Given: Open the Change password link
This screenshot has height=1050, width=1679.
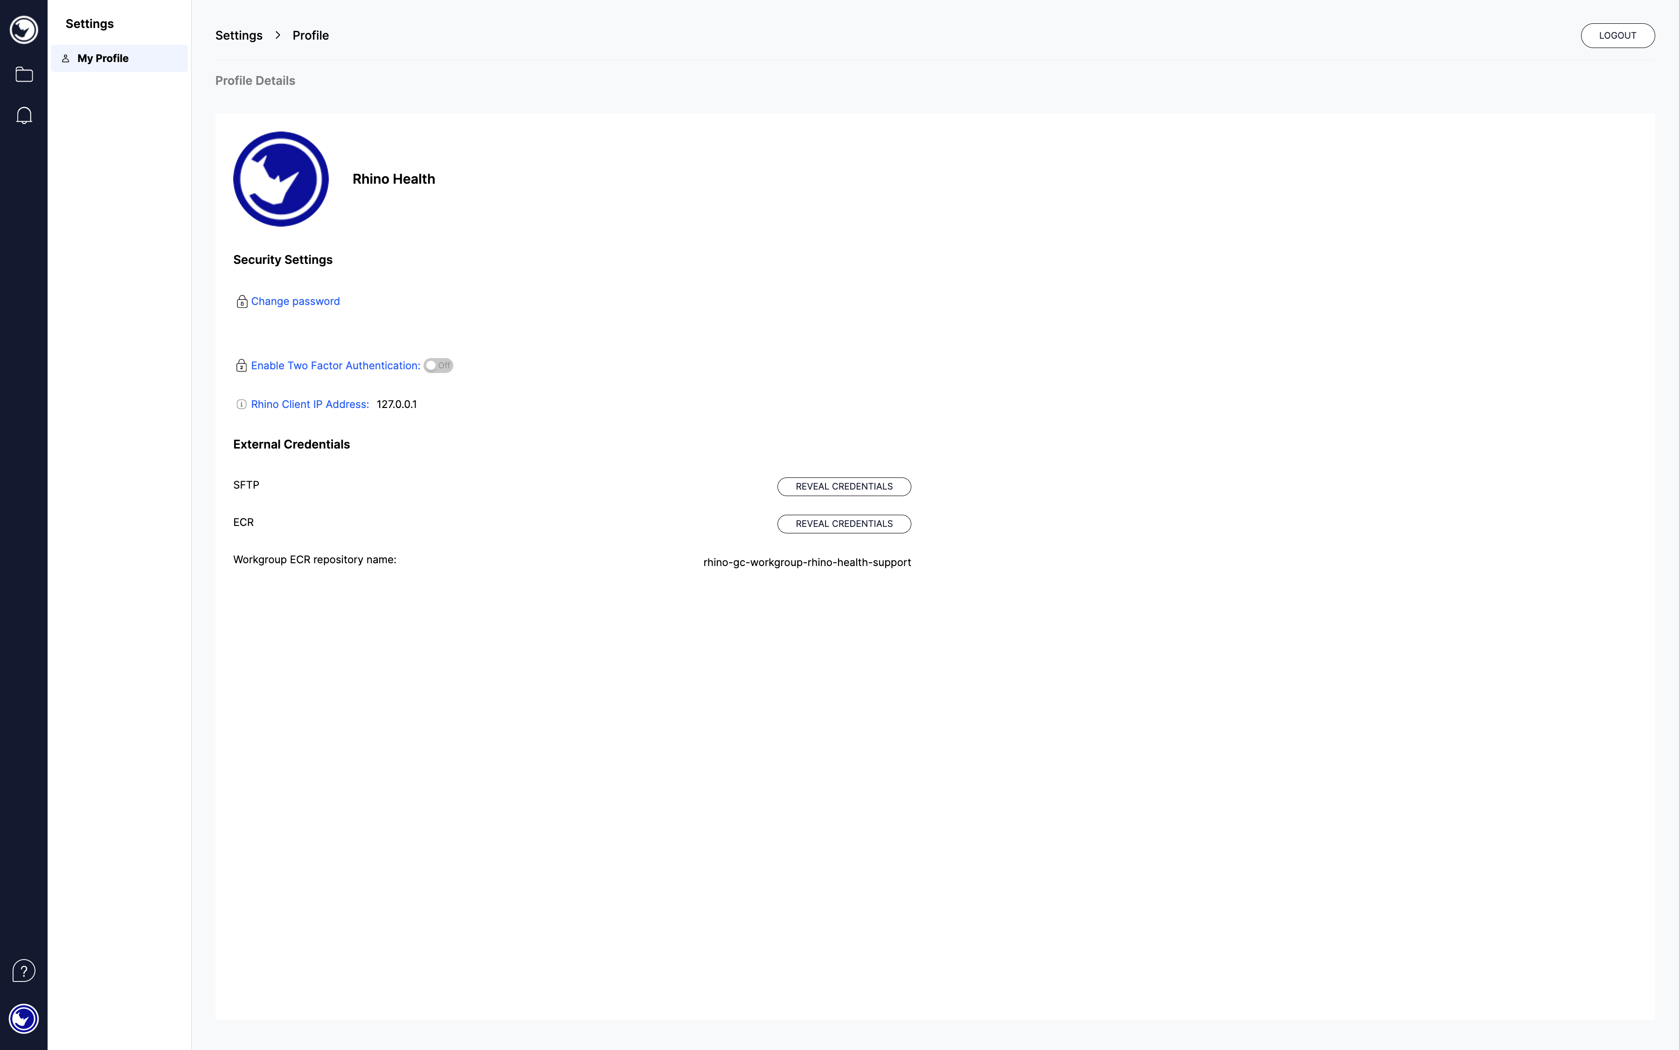Looking at the screenshot, I should (x=295, y=301).
